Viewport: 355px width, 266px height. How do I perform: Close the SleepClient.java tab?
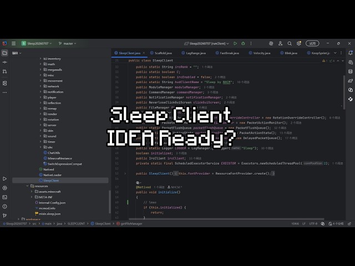144,53
